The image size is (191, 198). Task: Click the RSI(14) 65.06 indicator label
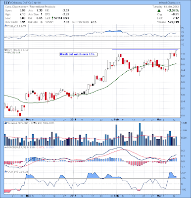tap(16, 26)
